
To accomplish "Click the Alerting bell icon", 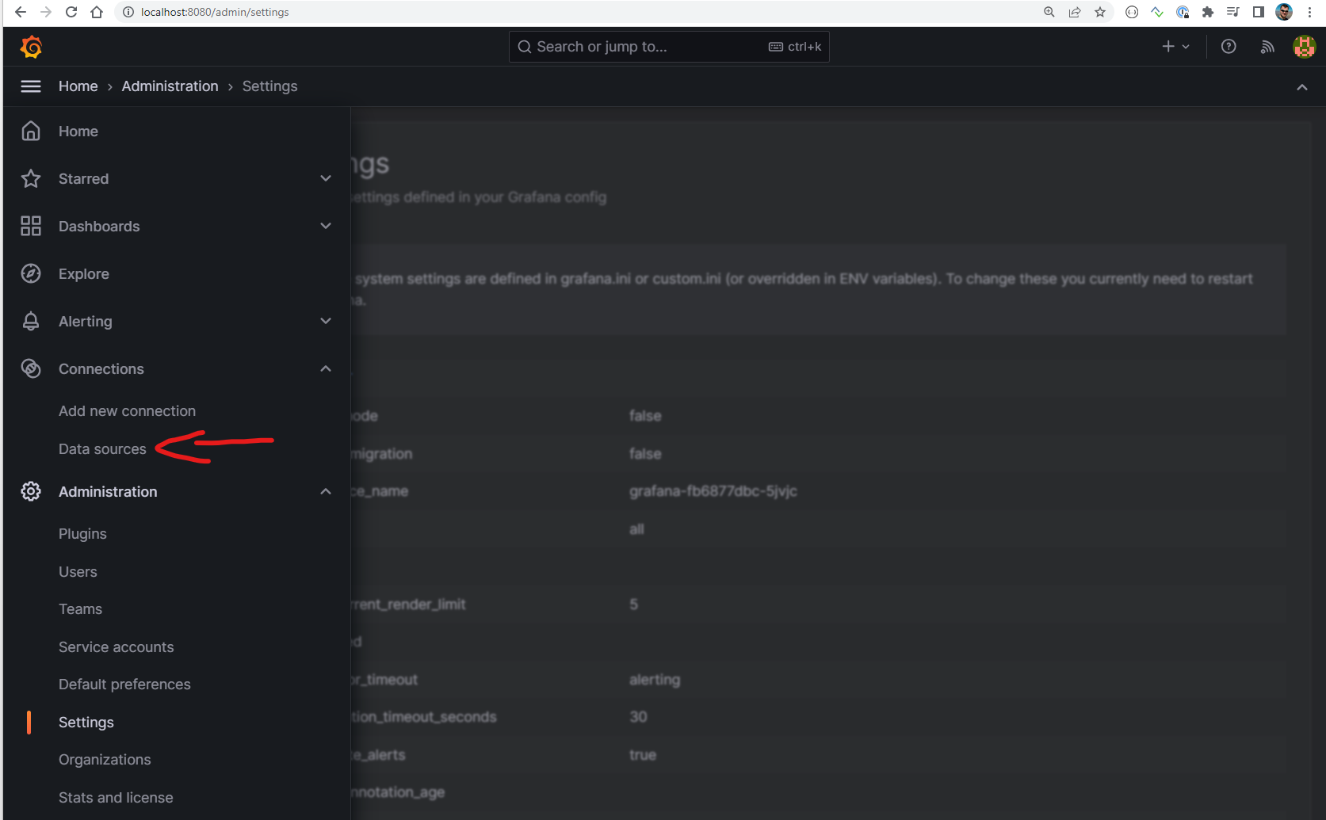I will coord(31,322).
